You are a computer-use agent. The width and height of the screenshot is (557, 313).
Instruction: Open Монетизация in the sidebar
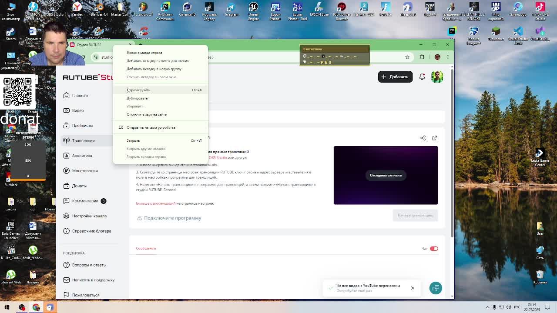[x=84, y=171]
